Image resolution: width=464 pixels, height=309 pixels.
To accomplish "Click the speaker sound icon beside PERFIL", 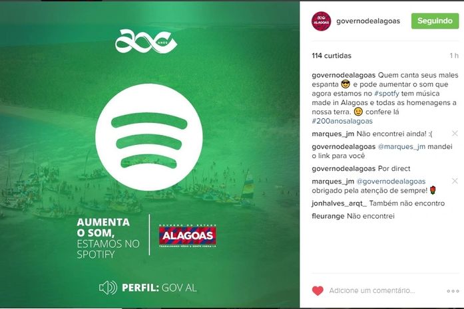I will tap(108, 288).
